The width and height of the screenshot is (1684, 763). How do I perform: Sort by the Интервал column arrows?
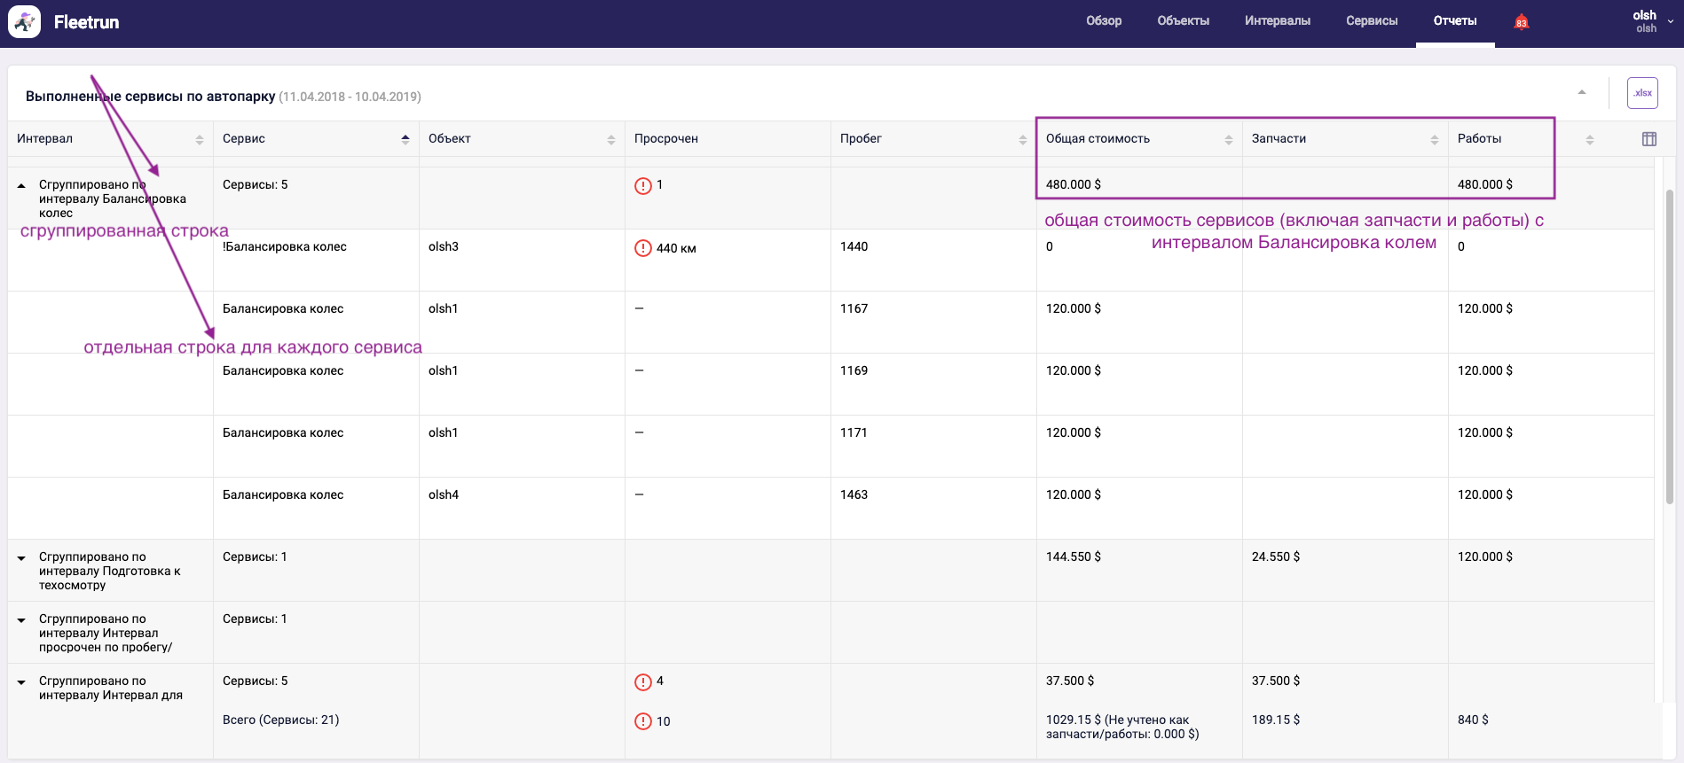tap(199, 139)
